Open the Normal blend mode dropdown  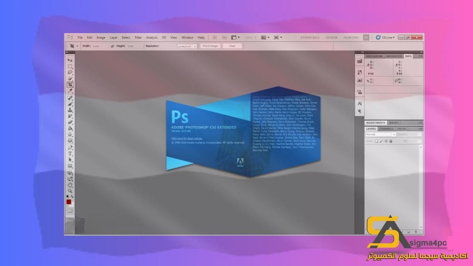[x=381, y=134]
